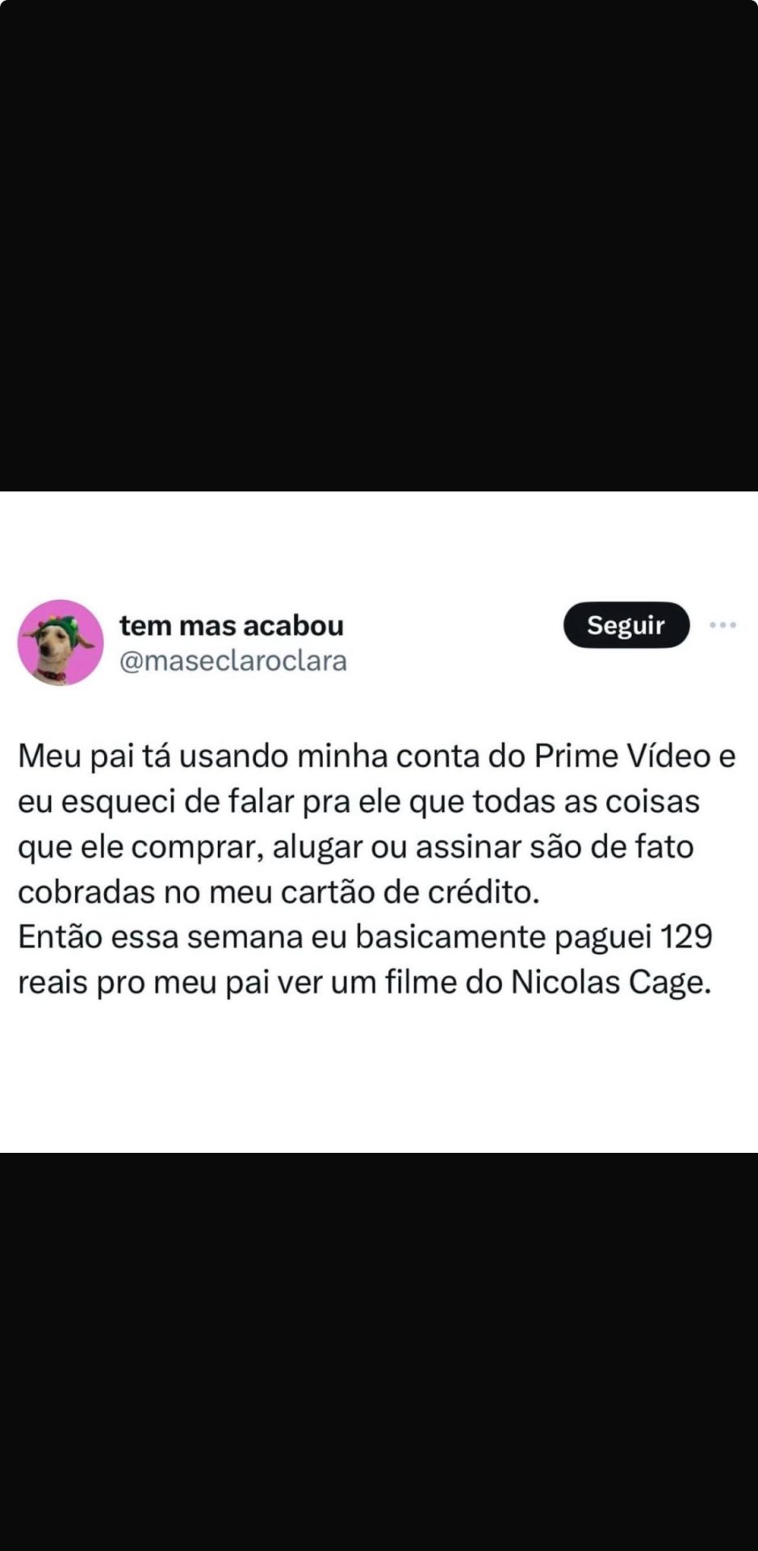
Task: Click the line beginning Então essa semana
Action: (x=365, y=937)
